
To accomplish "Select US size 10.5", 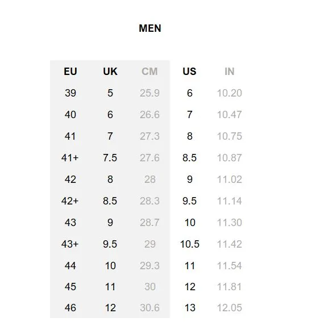I will click(190, 244).
